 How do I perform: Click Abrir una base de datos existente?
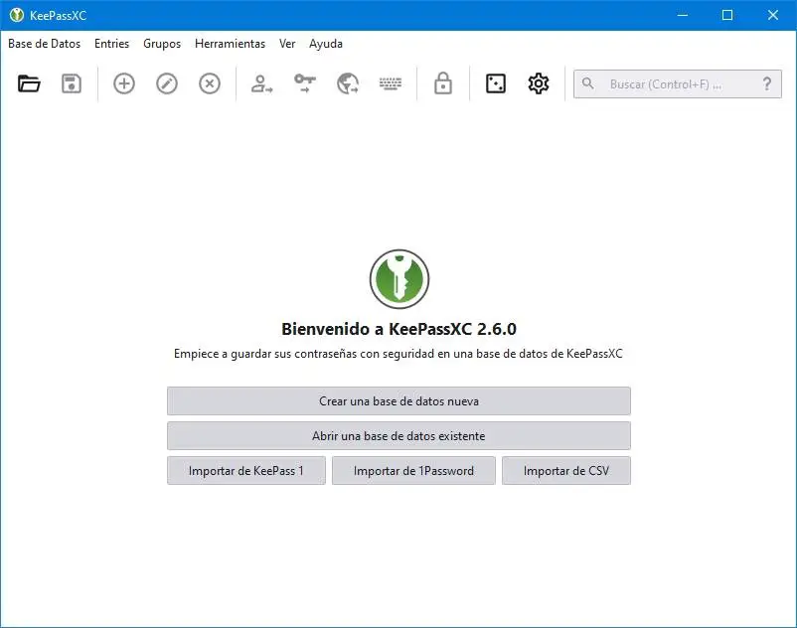398,435
